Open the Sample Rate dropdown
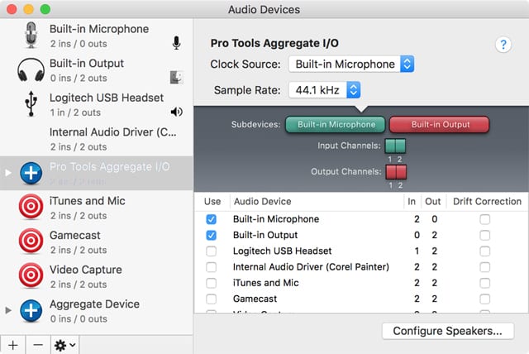 pyautogui.click(x=323, y=89)
